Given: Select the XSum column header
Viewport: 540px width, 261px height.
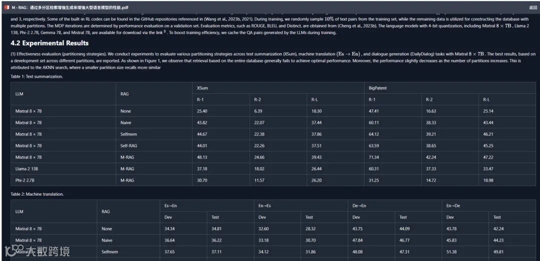Looking at the screenshot, I should [x=202, y=88].
